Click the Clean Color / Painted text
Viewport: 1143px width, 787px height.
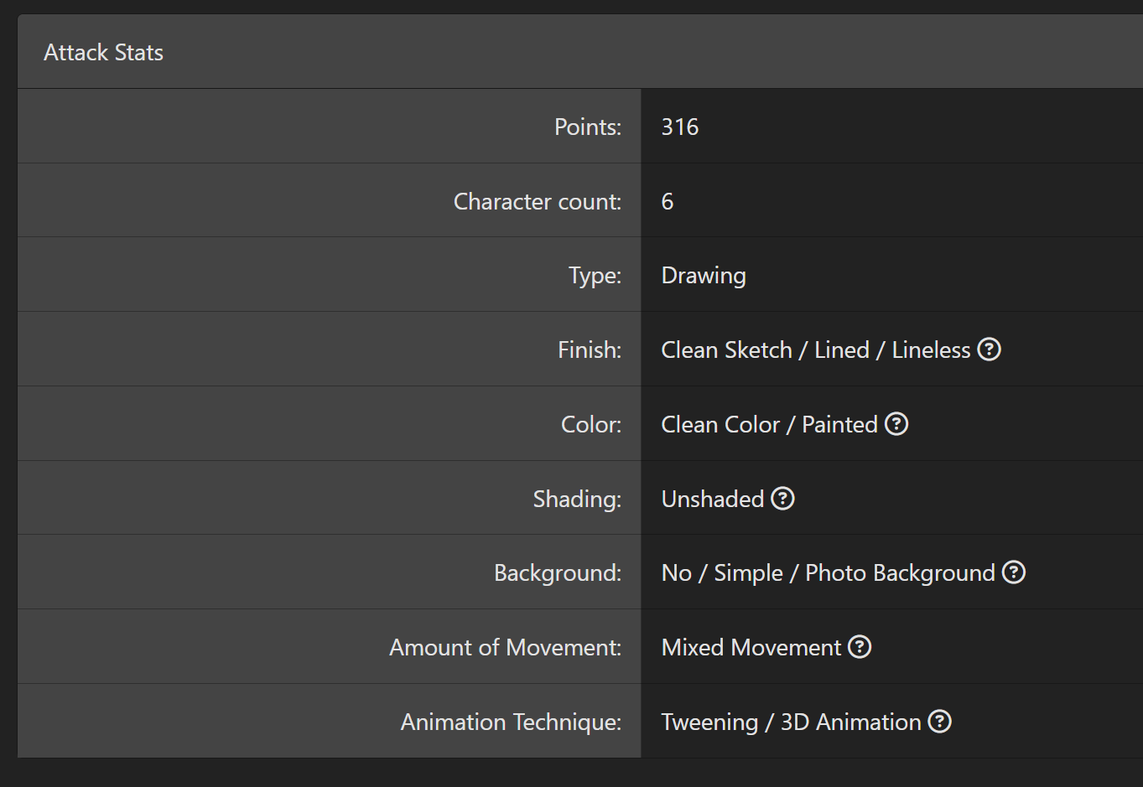coord(770,425)
